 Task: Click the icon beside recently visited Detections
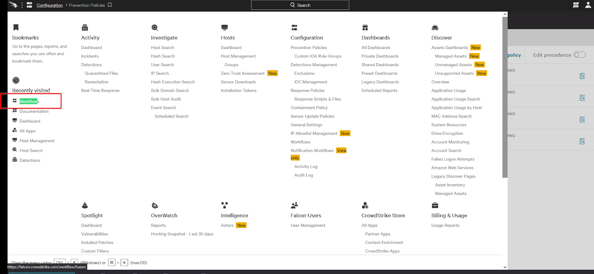coord(15,160)
